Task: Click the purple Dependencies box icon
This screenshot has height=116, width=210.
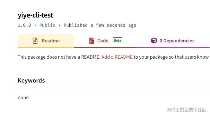Action: tap(154, 40)
